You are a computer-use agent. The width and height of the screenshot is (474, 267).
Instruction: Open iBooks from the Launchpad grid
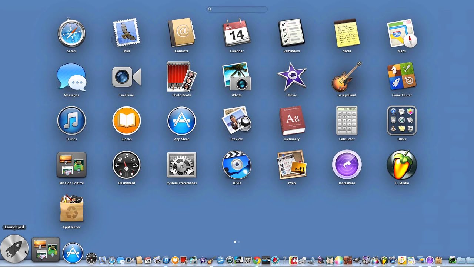[127, 121]
